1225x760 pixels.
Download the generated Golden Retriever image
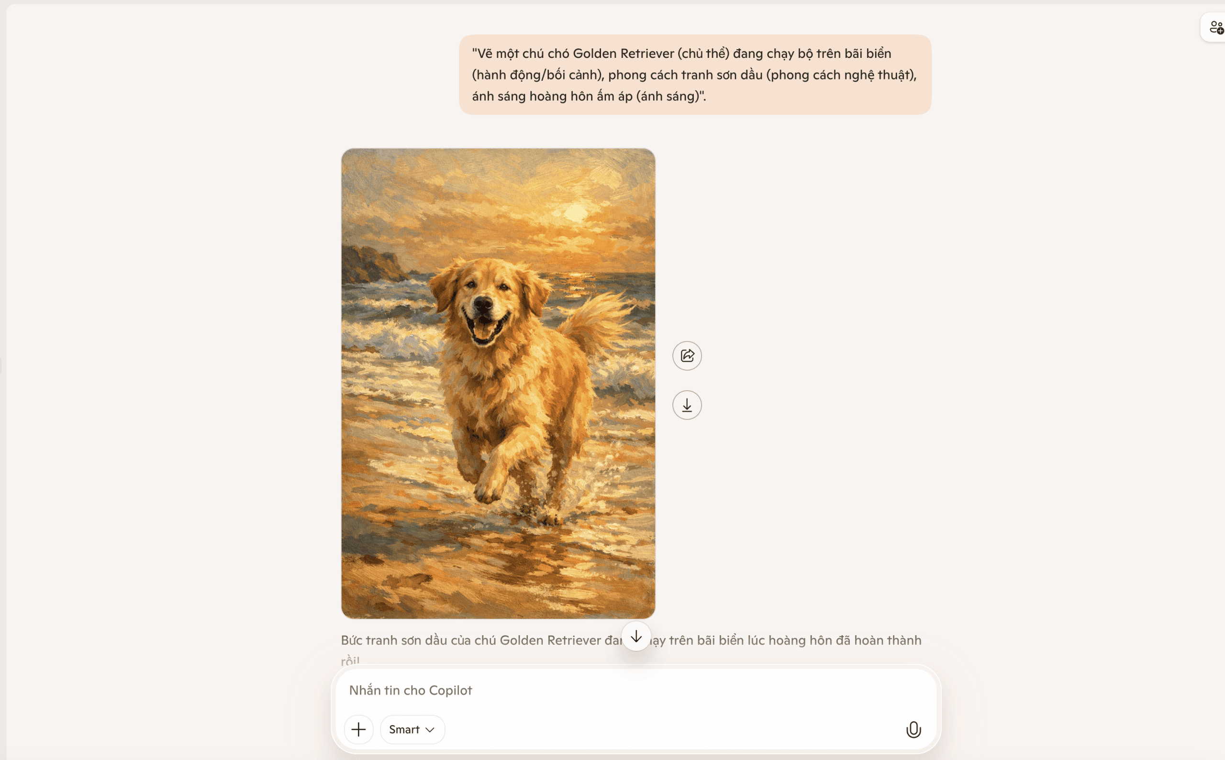click(687, 405)
